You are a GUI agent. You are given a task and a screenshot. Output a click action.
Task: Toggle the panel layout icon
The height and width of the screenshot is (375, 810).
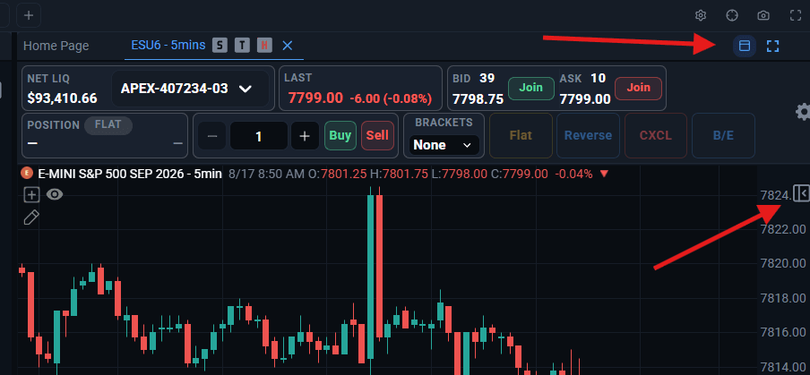point(745,46)
